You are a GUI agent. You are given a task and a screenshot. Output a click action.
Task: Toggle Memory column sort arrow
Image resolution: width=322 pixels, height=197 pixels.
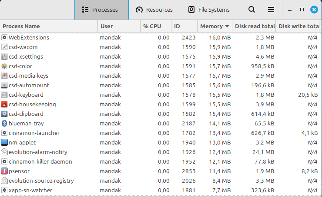coord(227,26)
